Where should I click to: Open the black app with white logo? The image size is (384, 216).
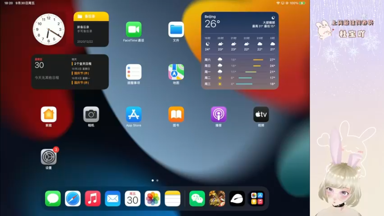click(237, 198)
